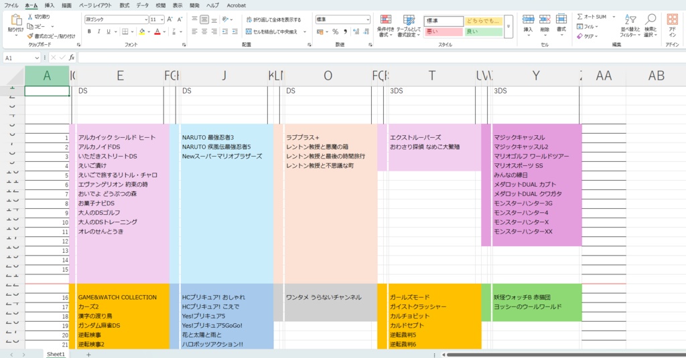Open the number format dropdown (標準)
This screenshot has height=358, width=686.
368,19
